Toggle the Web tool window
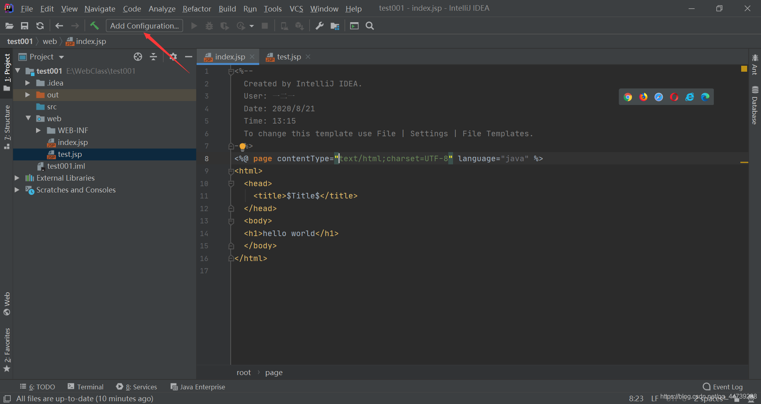Screen dimensions: 761x404 pos(7,304)
